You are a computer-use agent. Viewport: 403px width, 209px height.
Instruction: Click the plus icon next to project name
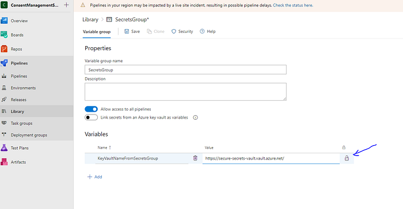[66, 5]
